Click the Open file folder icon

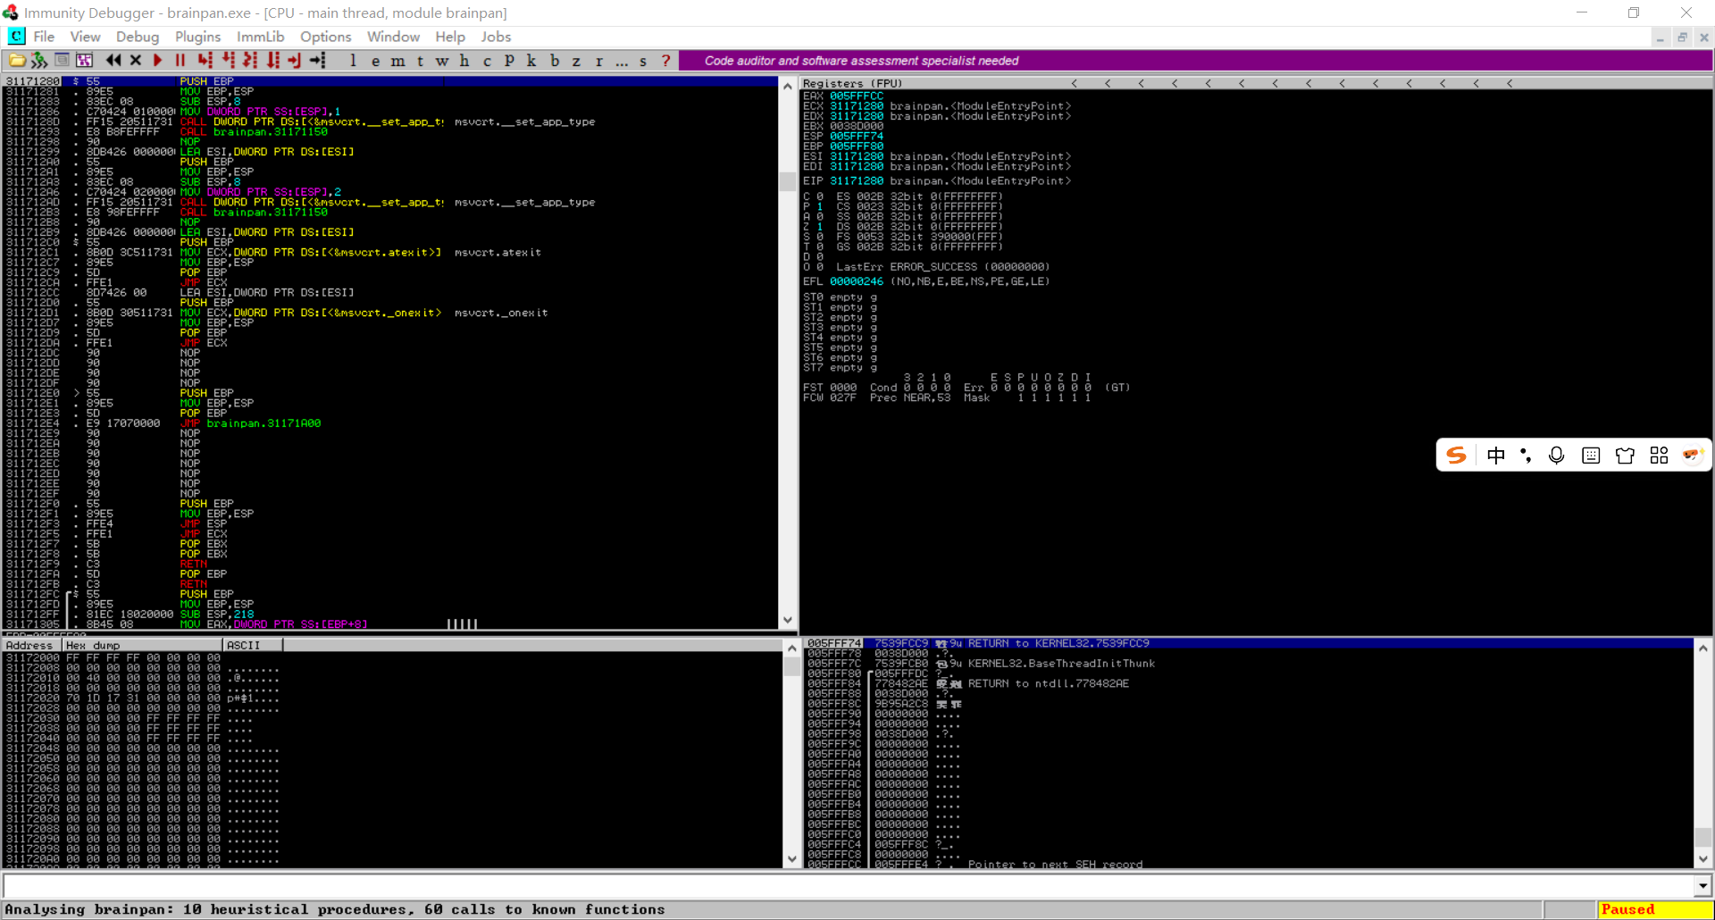(x=17, y=60)
